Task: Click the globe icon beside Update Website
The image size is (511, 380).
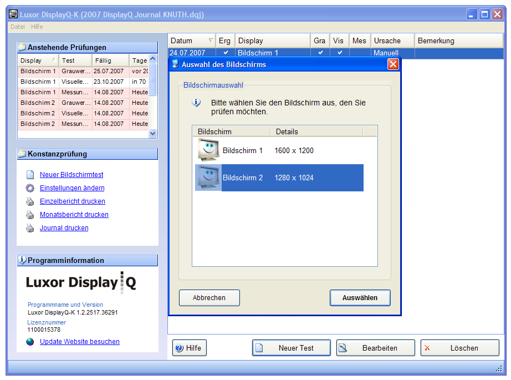Action: (30, 342)
